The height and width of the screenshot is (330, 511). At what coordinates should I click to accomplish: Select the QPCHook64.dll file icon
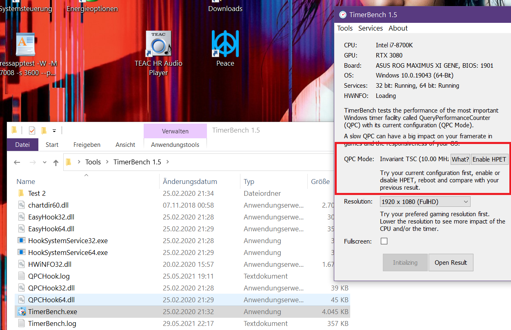coord(22,299)
